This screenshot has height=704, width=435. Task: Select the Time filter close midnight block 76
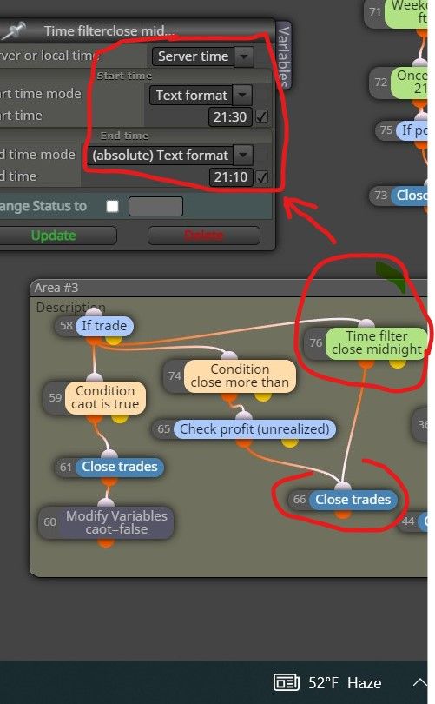[366, 343]
